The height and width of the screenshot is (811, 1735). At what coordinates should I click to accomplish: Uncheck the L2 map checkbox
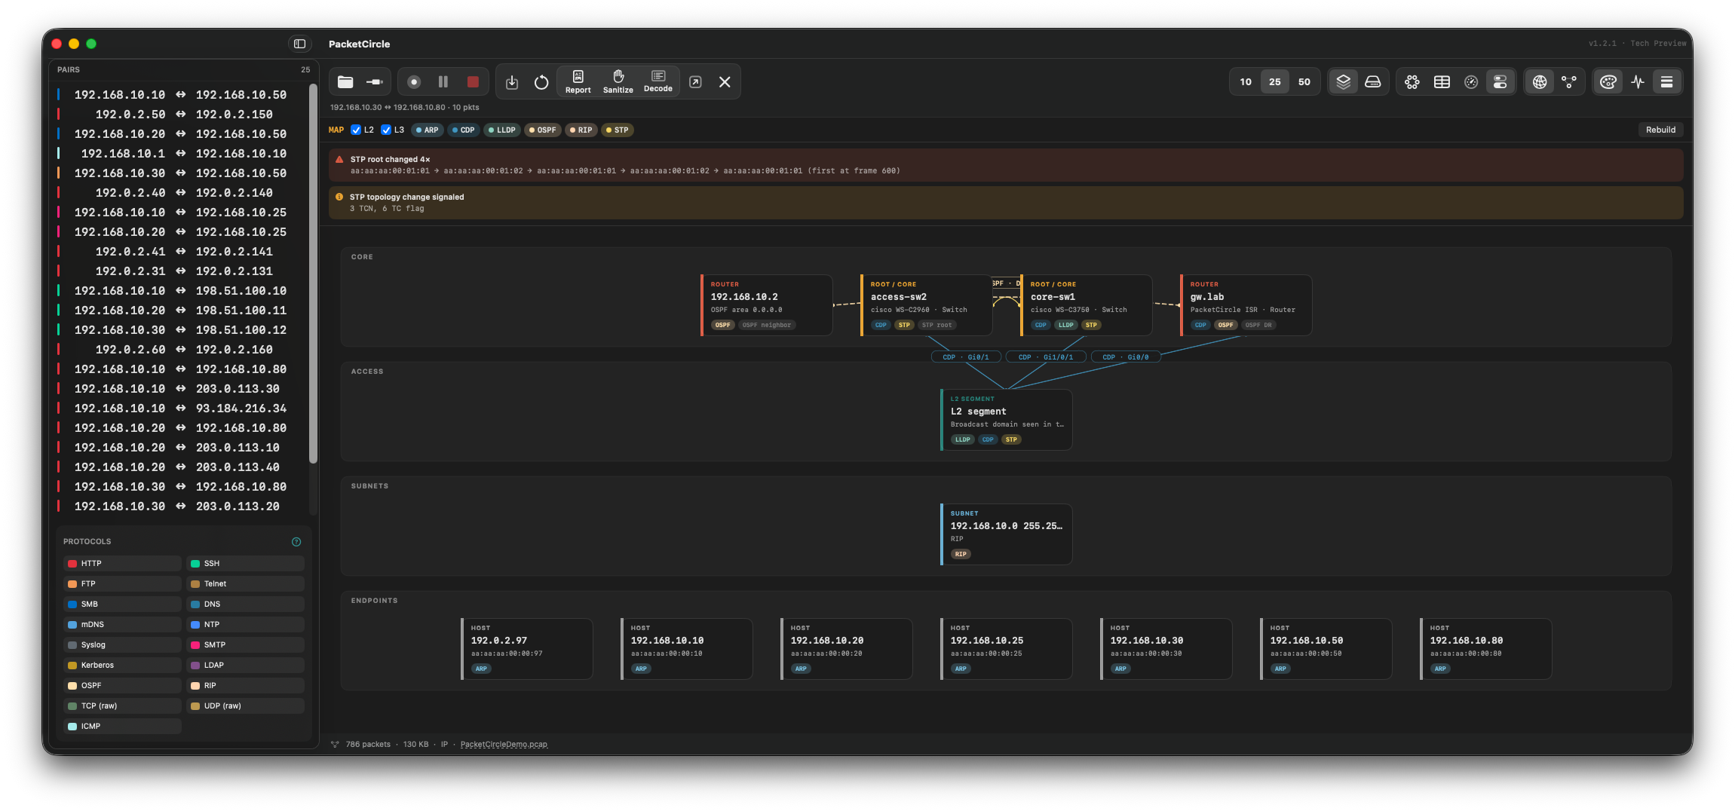click(x=356, y=130)
